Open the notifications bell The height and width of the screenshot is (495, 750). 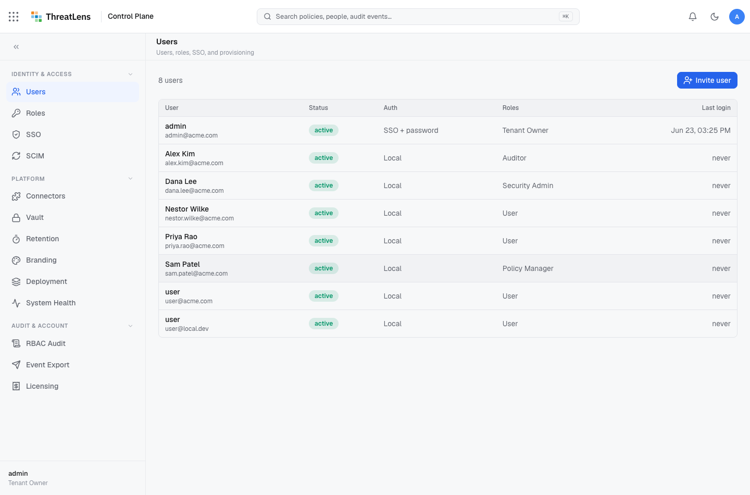693,17
